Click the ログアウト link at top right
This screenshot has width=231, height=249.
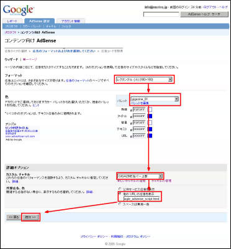point(210,7)
